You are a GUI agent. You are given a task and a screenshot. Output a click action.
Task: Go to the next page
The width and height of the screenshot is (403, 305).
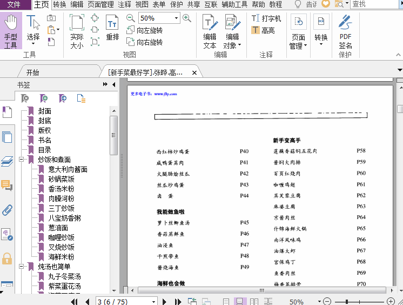pyautogui.click(x=164, y=301)
